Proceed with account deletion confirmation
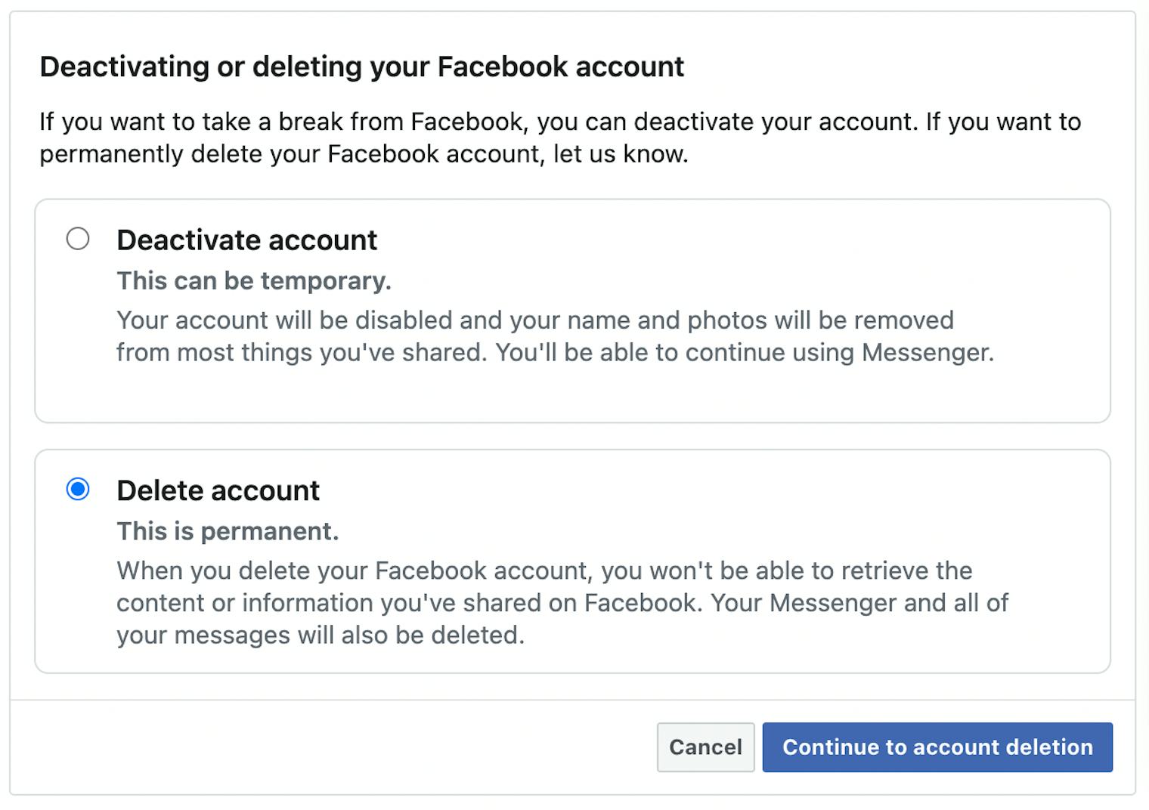Viewport: 1149px width, 810px height. pyautogui.click(x=937, y=747)
